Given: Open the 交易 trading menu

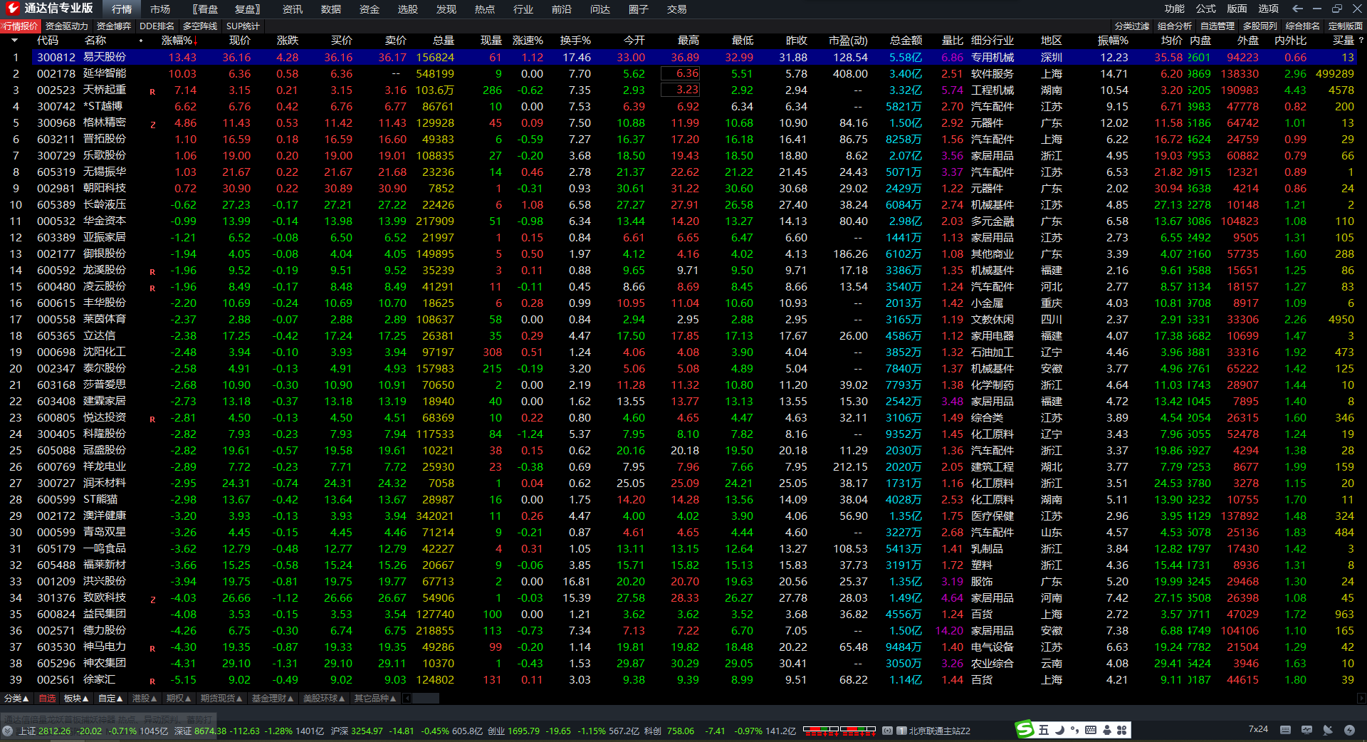Looking at the screenshot, I should [677, 9].
